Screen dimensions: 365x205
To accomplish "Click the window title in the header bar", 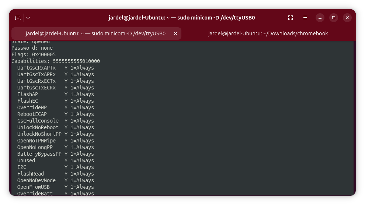I will point(182,18).
